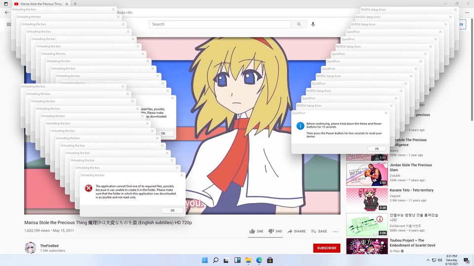Image resolution: width=474 pixels, height=266 pixels.
Task: Close the Marisa Stole the Precious Thing tab
Action: tap(67, 4)
